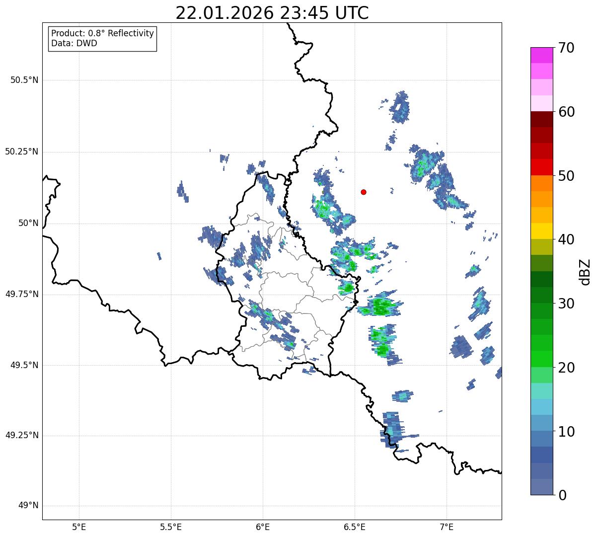Click the bright green colorbar swatch above 20
597x537 pixels.
[x=541, y=359]
